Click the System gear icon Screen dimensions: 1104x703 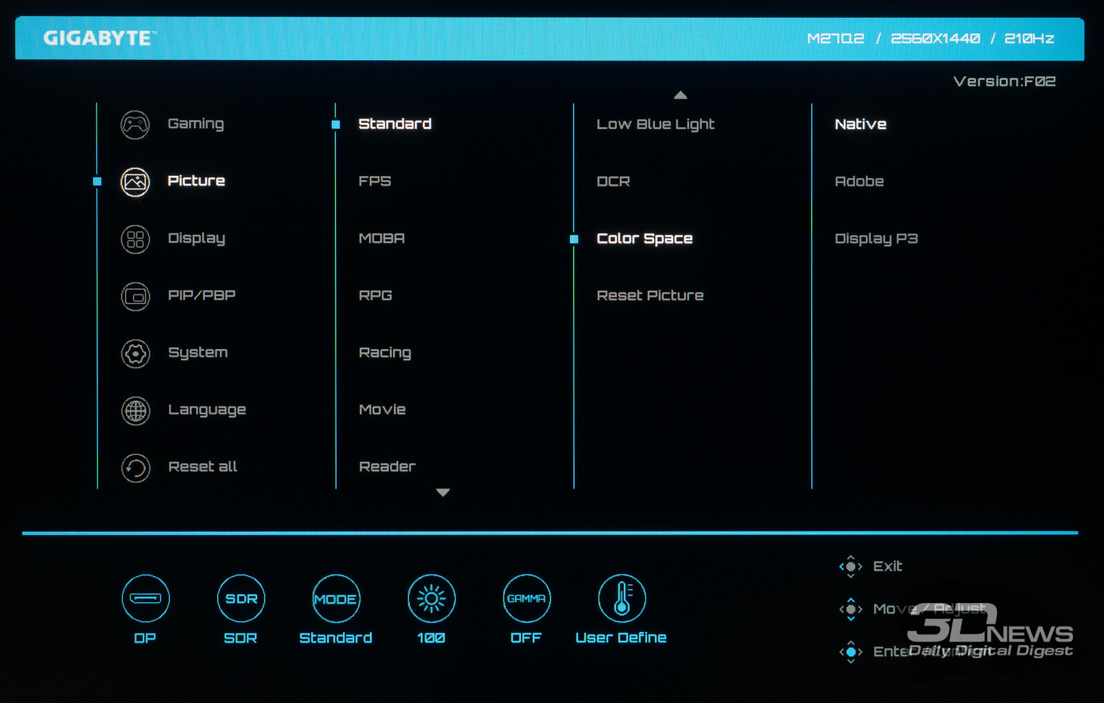[x=135, y=354]
